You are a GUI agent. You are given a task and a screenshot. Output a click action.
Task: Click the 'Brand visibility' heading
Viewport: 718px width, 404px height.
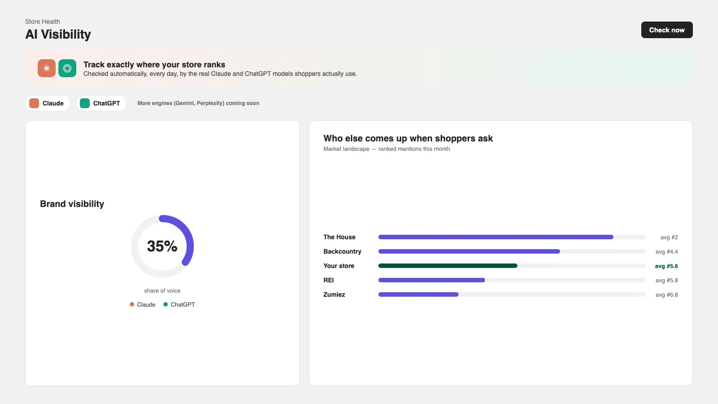tap(72, 204)
